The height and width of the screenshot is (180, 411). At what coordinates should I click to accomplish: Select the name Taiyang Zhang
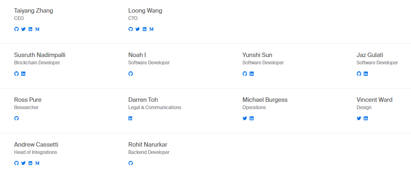tap(33, 11)
